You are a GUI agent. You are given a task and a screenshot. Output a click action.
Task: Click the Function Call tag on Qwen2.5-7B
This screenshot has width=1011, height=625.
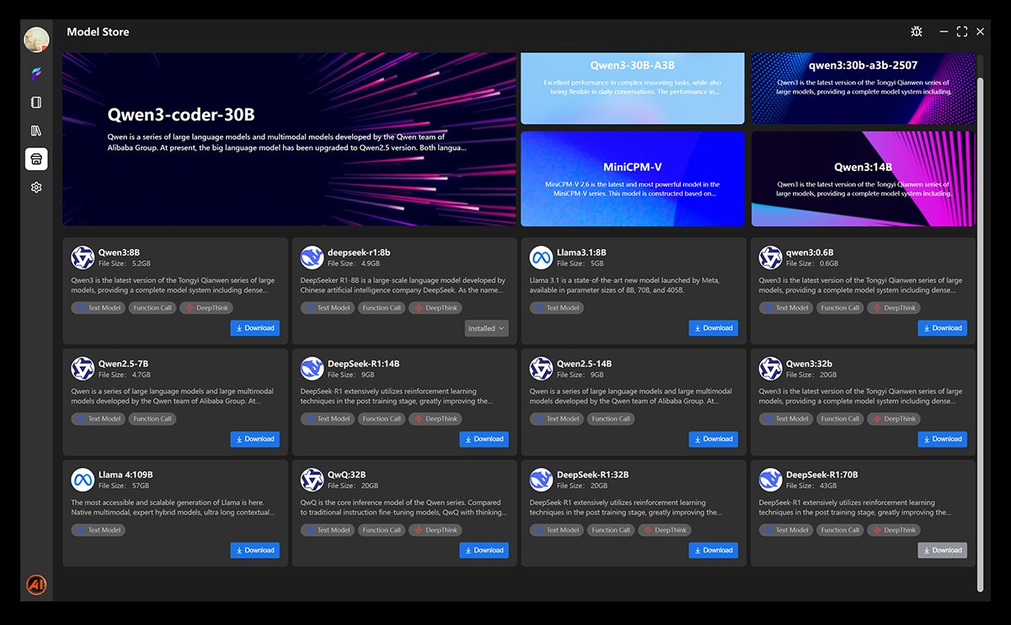point(152,419)
